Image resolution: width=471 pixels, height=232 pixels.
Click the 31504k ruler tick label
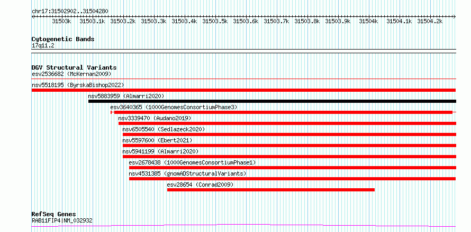[368, 21]
